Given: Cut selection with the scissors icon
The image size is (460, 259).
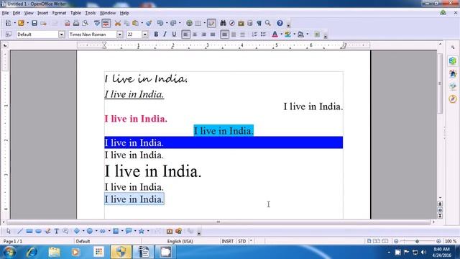Looking at the screenshot, I should pos(118,23).
